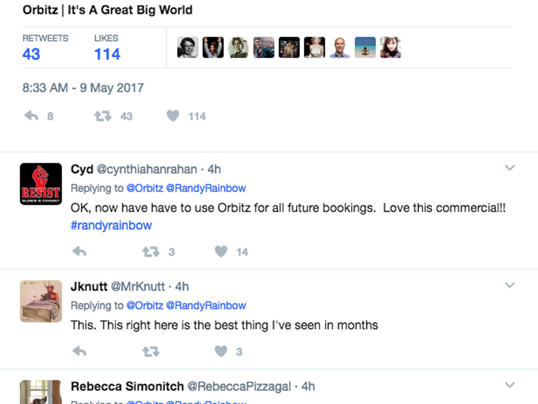
Task: Open Jknutt's profile picture
Action: pos(41,301)
